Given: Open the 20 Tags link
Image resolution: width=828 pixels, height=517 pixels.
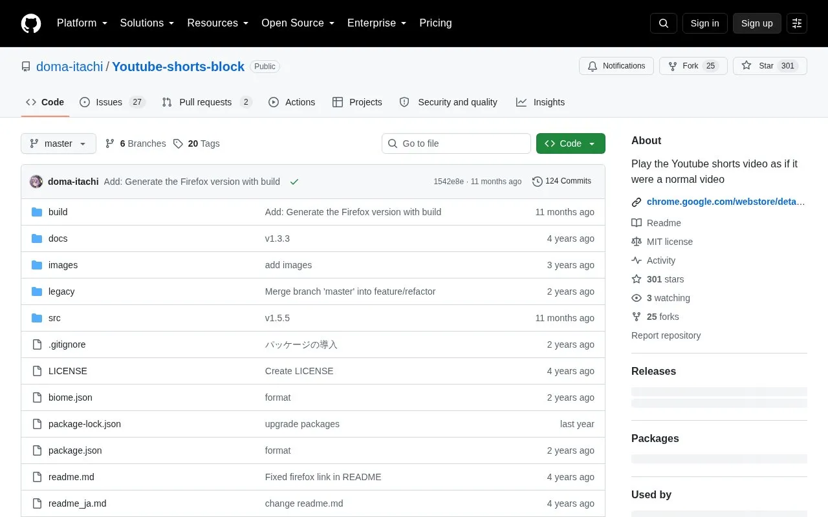Looking at the screenshot, I should [197, 143].
